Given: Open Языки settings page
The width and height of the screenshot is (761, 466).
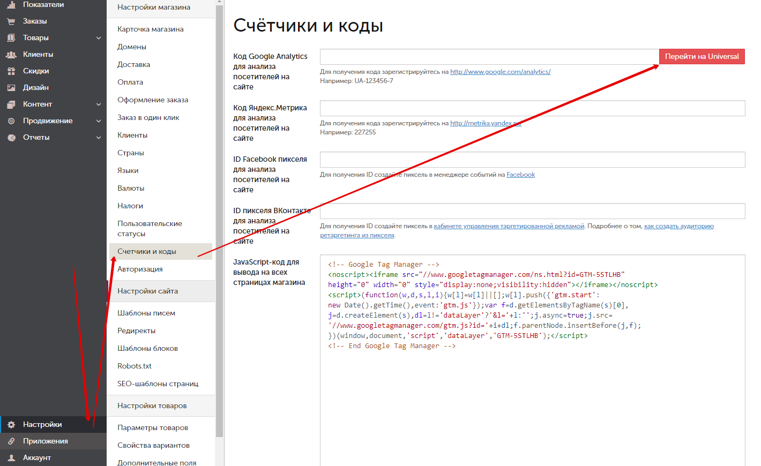Looking at the screenshot, I should (128, 171).
